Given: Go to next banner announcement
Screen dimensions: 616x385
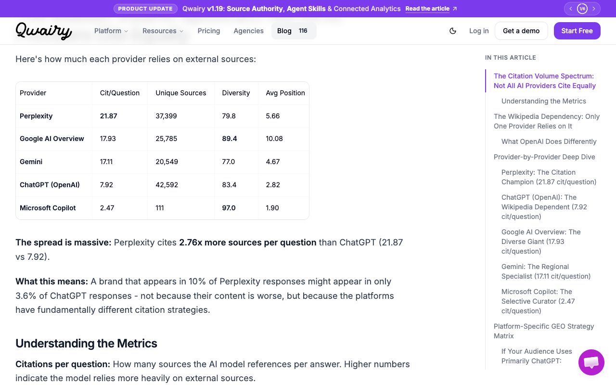Looking at the screenshot, I should click(x=594, y=9).
